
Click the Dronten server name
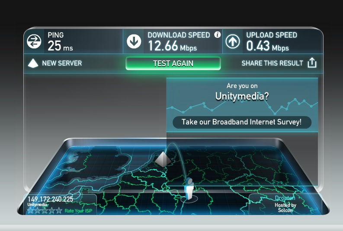click(285, 198)
